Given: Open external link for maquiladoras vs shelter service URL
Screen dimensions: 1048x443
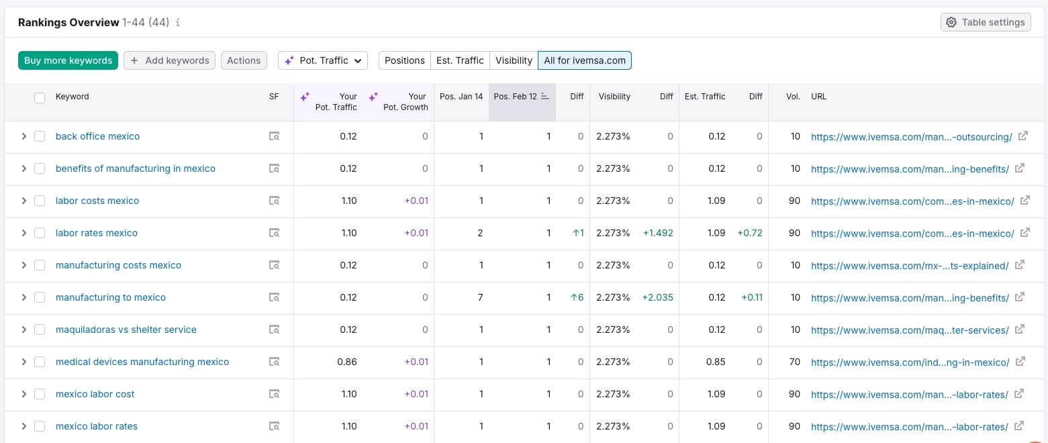Looking at the screenshot, I should 1020,329.
